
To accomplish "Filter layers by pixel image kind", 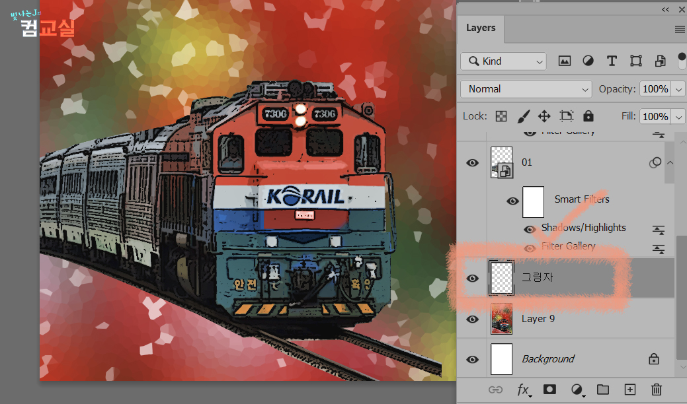I will tap(564, 61).
